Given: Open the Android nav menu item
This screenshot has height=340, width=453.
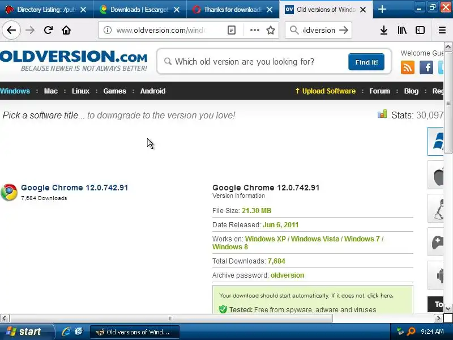Looking at the screenshot, I should 153,91.
